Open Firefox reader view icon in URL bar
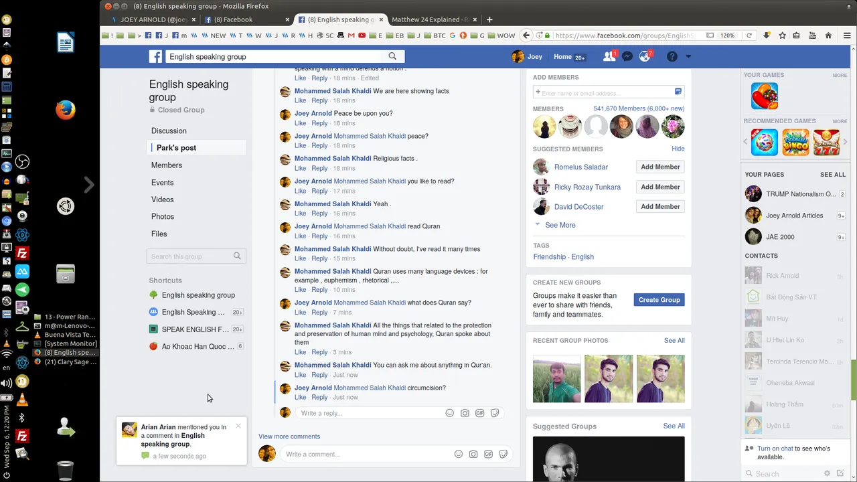This screenshot has width=857, height=482. [710, 35]
